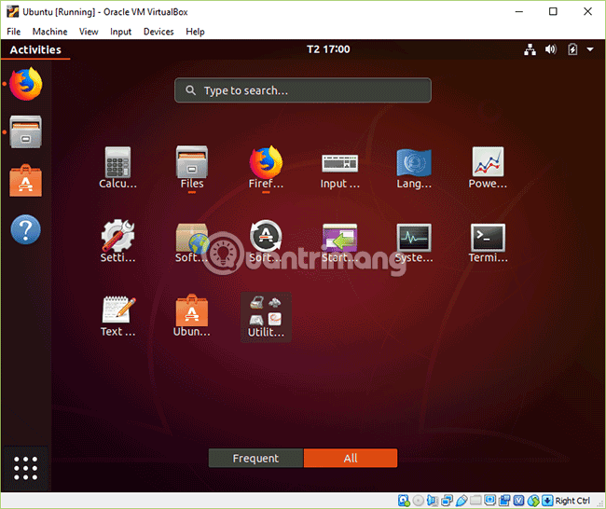The width and height of the screenshot is (606, 509).
Task: Open the VirtualBox File menu
Action: (x=14, y=32)
